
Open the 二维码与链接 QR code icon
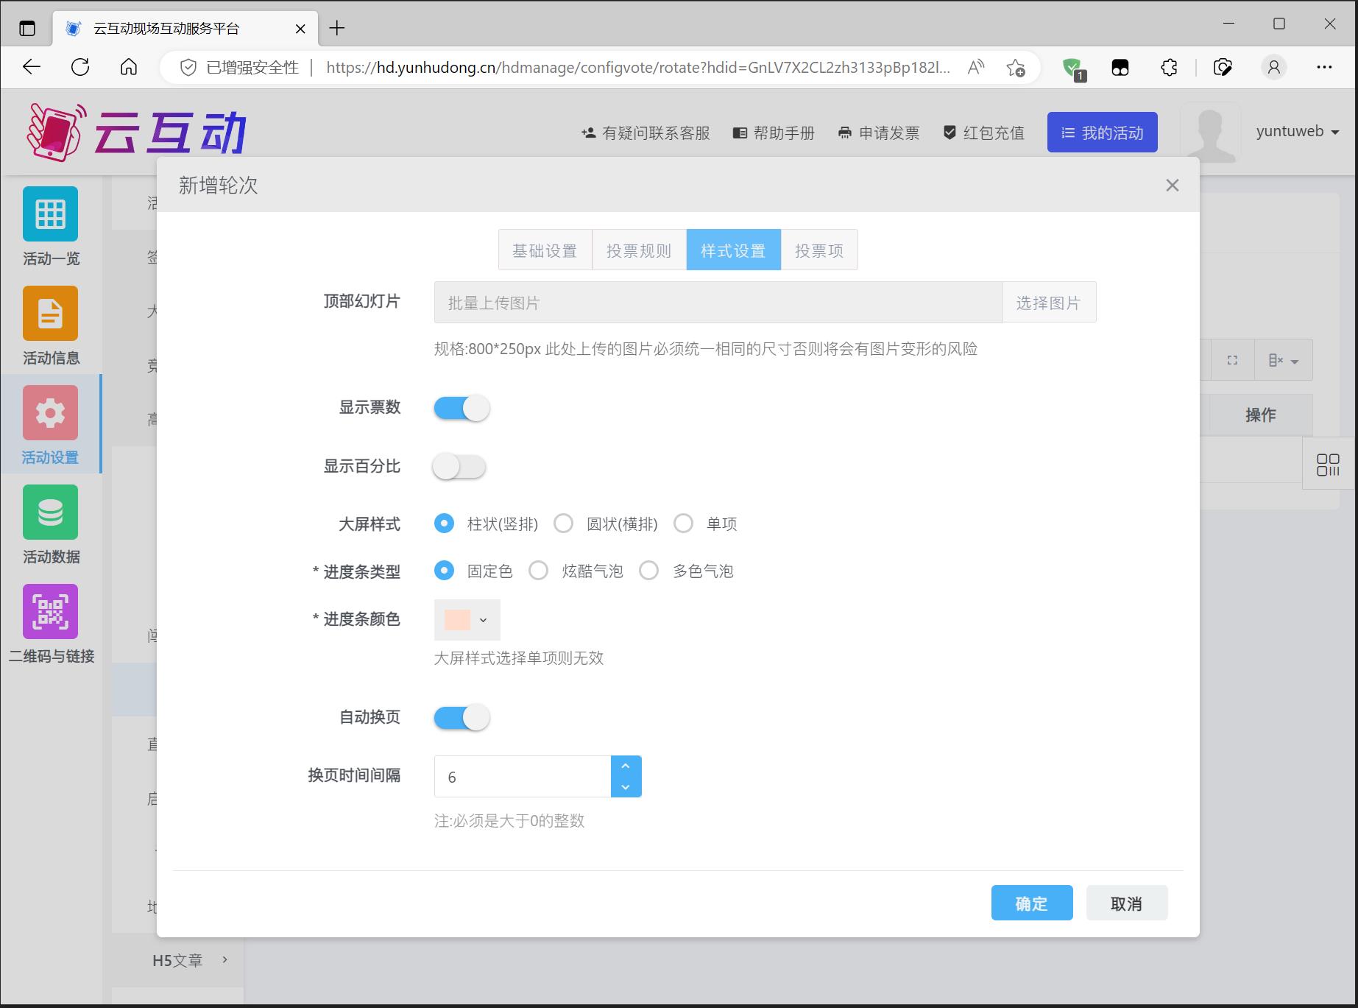(50, 612)
